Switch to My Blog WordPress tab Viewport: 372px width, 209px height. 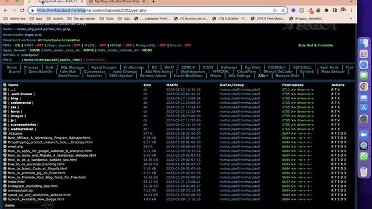[x=116, y=2]
